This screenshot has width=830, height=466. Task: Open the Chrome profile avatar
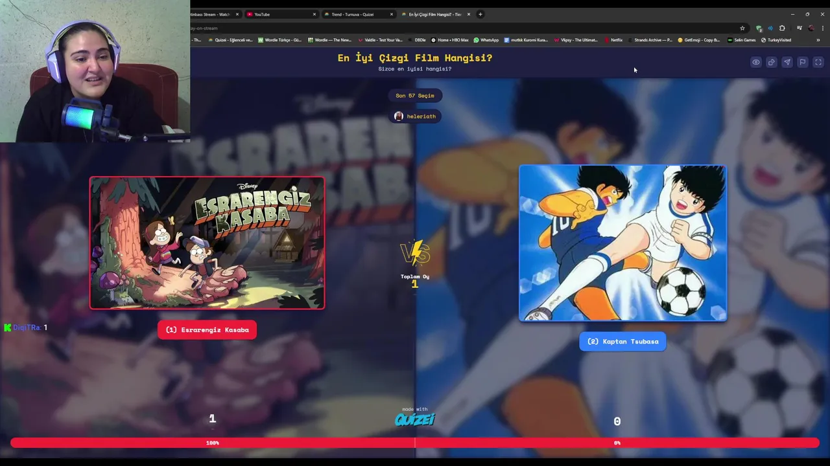coord(811,28)
